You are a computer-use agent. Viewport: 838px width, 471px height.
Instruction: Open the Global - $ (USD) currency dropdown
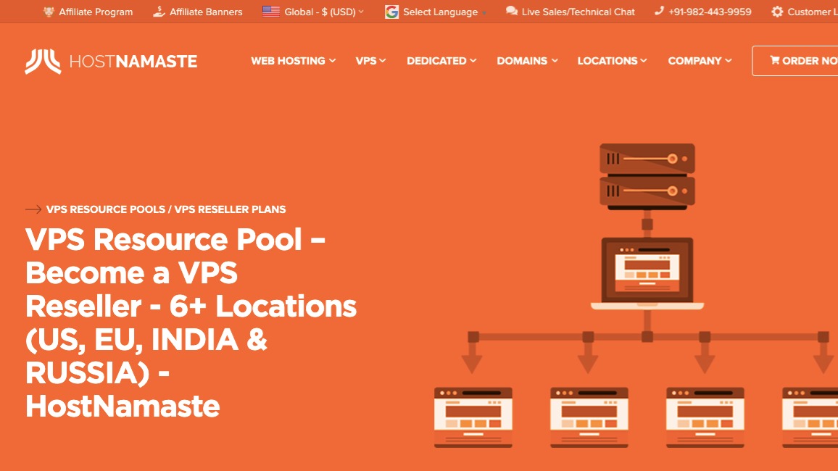(323, 12)
